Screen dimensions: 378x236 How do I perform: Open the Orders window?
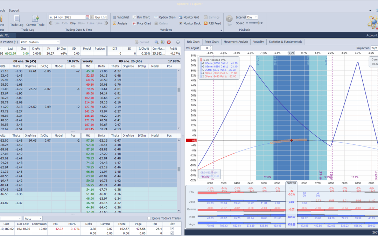[161, 23]
